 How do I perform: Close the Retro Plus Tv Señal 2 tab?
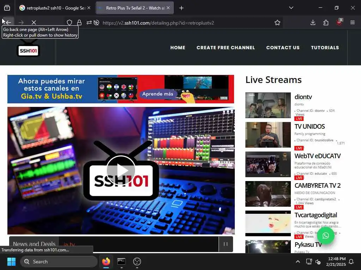(168, 8)
